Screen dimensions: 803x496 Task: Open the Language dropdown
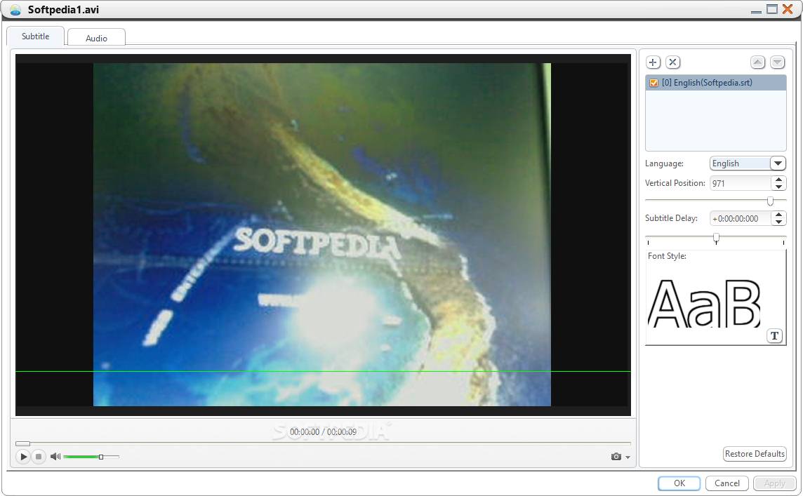click(x=778, y=163)
